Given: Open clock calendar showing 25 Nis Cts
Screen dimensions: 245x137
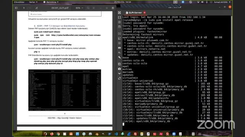Looking at the screenshot, I should 122,2.
